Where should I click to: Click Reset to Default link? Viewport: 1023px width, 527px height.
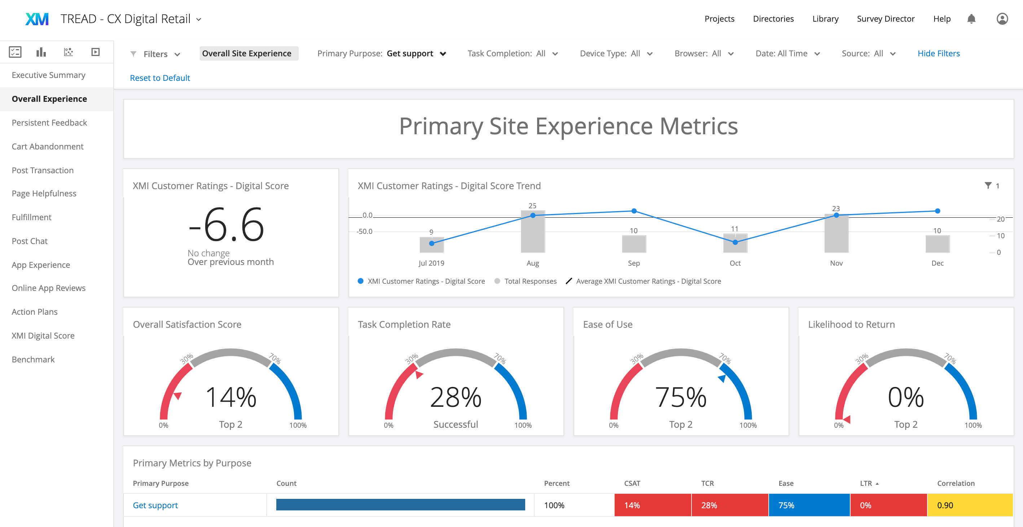pyautogui.click(x=160, y=78)
